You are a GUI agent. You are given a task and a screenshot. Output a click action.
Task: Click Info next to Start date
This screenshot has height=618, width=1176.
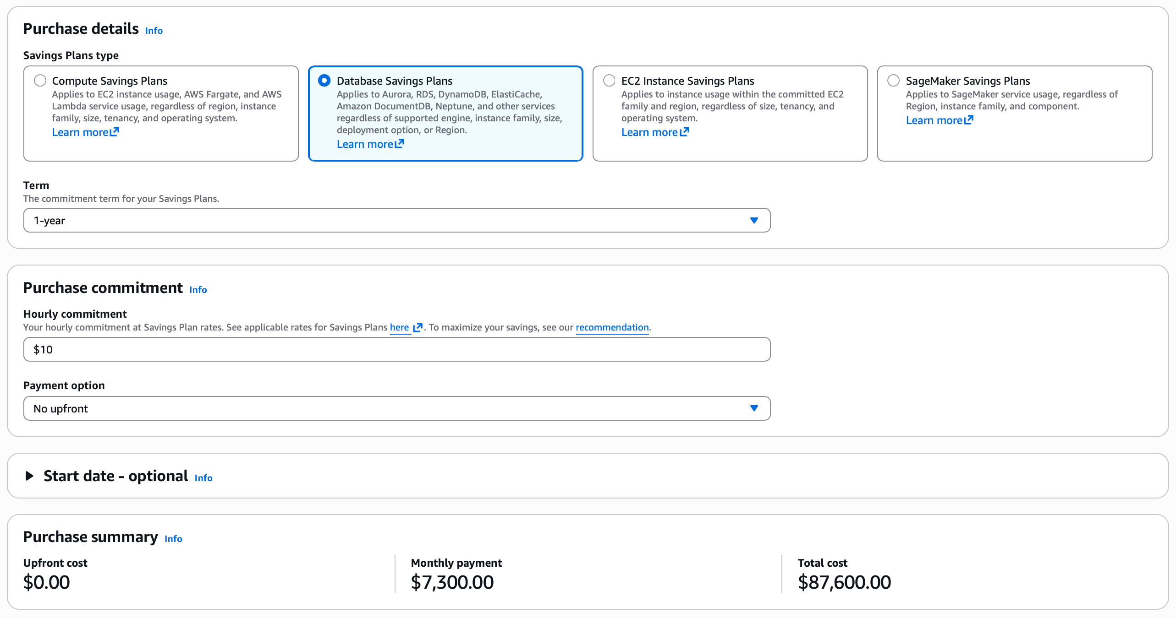pyautogui.click(x=203, y=478)
